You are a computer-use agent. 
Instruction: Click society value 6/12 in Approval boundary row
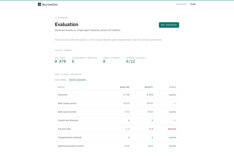150,146
